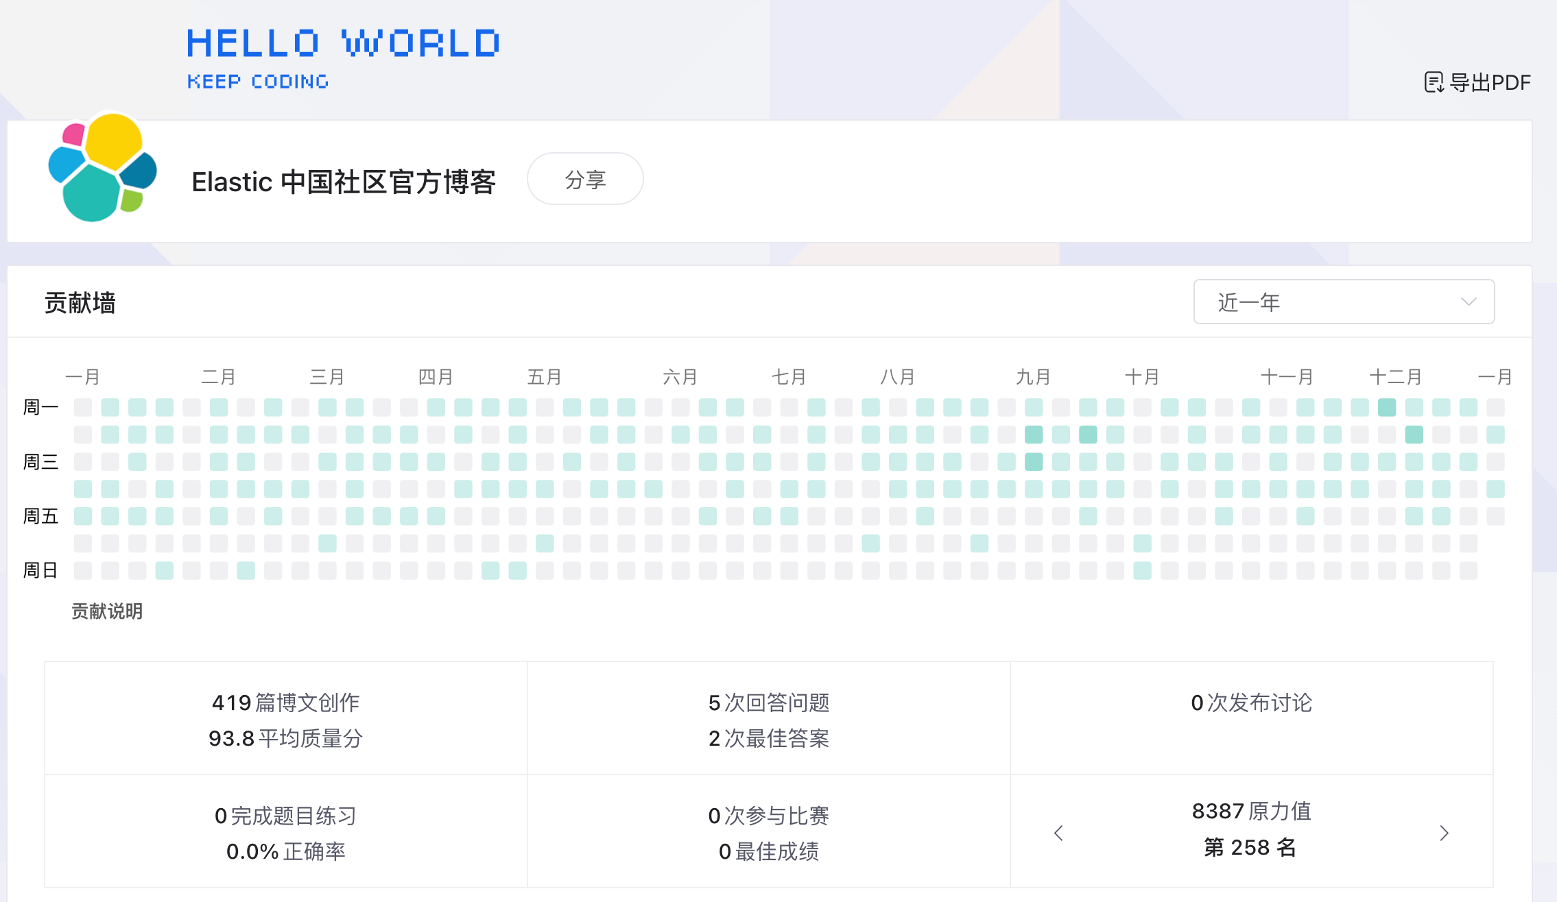Click the dark green Wednesday cell under 九月
The height and width of the screenshot is (902, 1557).
[1034, 461]
